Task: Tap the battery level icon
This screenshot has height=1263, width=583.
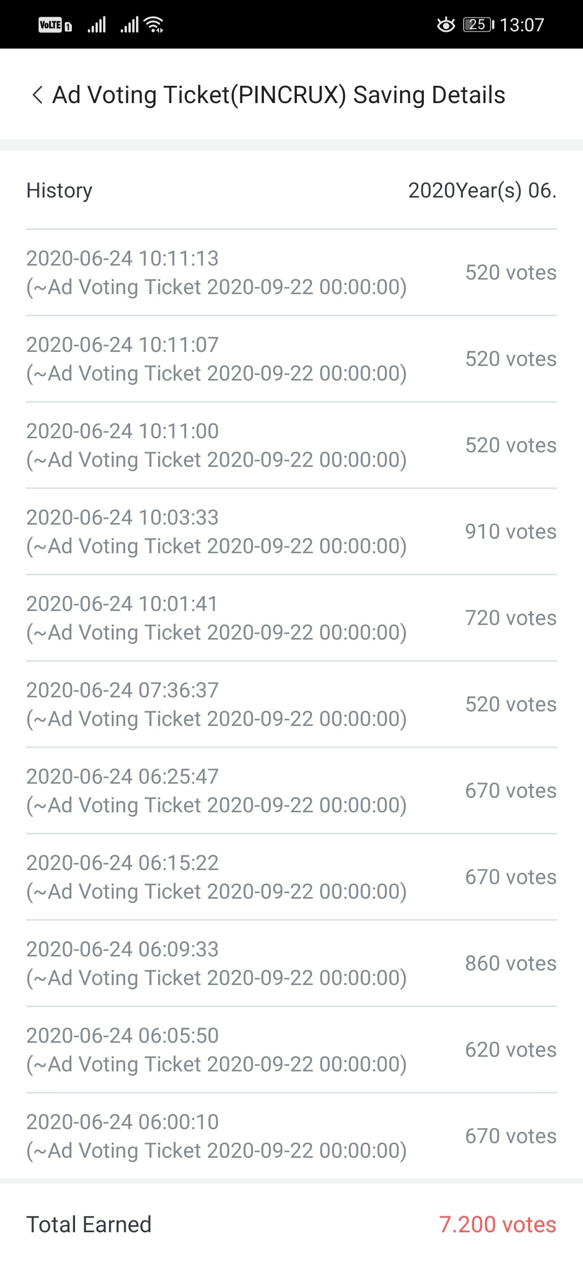Action: (x=478, y=25)
